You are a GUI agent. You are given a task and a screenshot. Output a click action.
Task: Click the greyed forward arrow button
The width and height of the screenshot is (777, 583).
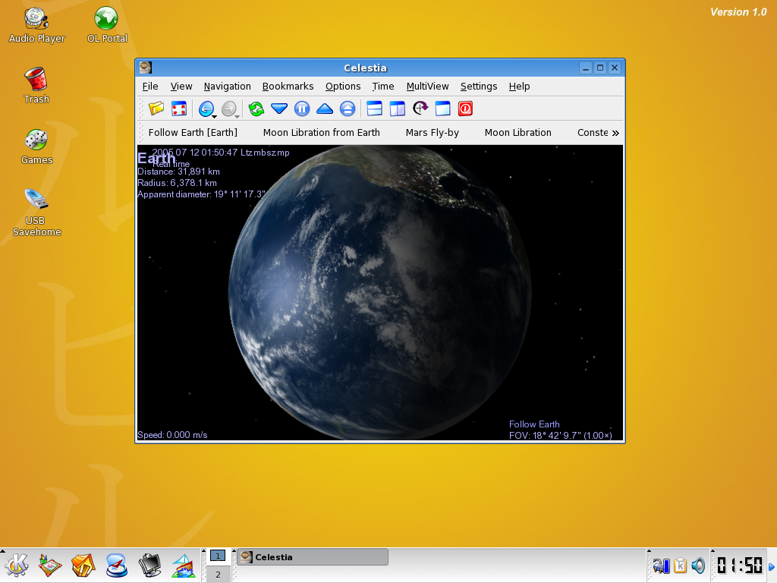(x=228, y=109)
